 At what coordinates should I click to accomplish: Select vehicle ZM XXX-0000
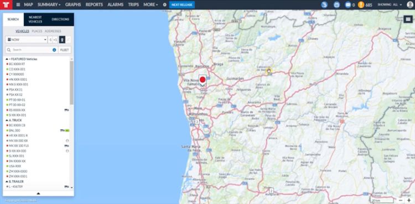(x=18, y=171)
